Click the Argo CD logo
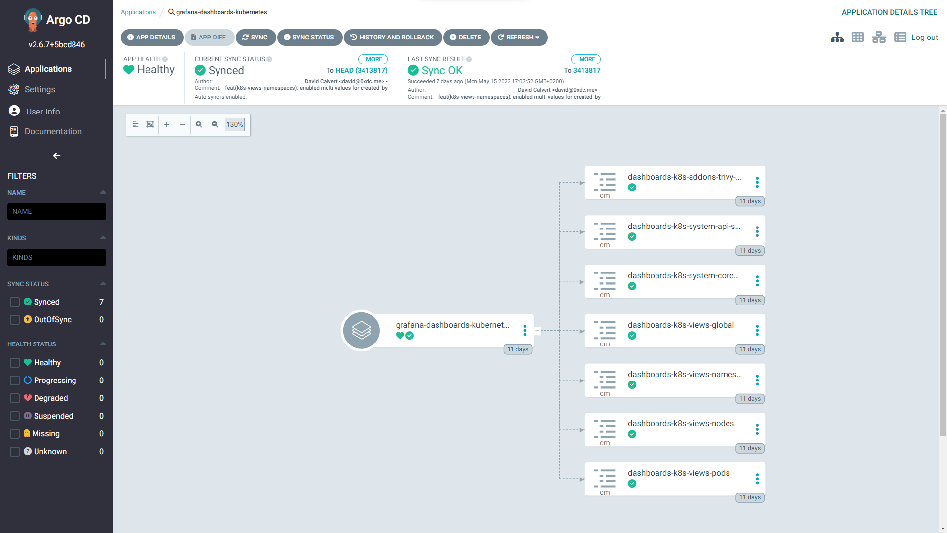The image size is (947, 533). click(x=33, y=20)
